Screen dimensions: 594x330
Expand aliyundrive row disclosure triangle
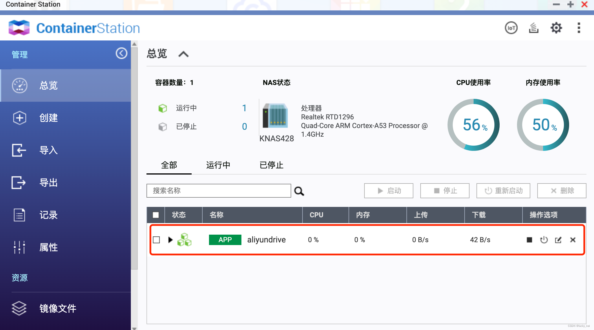[170, 240]
